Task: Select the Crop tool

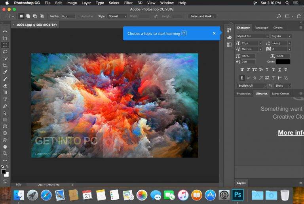Action: (5, 65)
